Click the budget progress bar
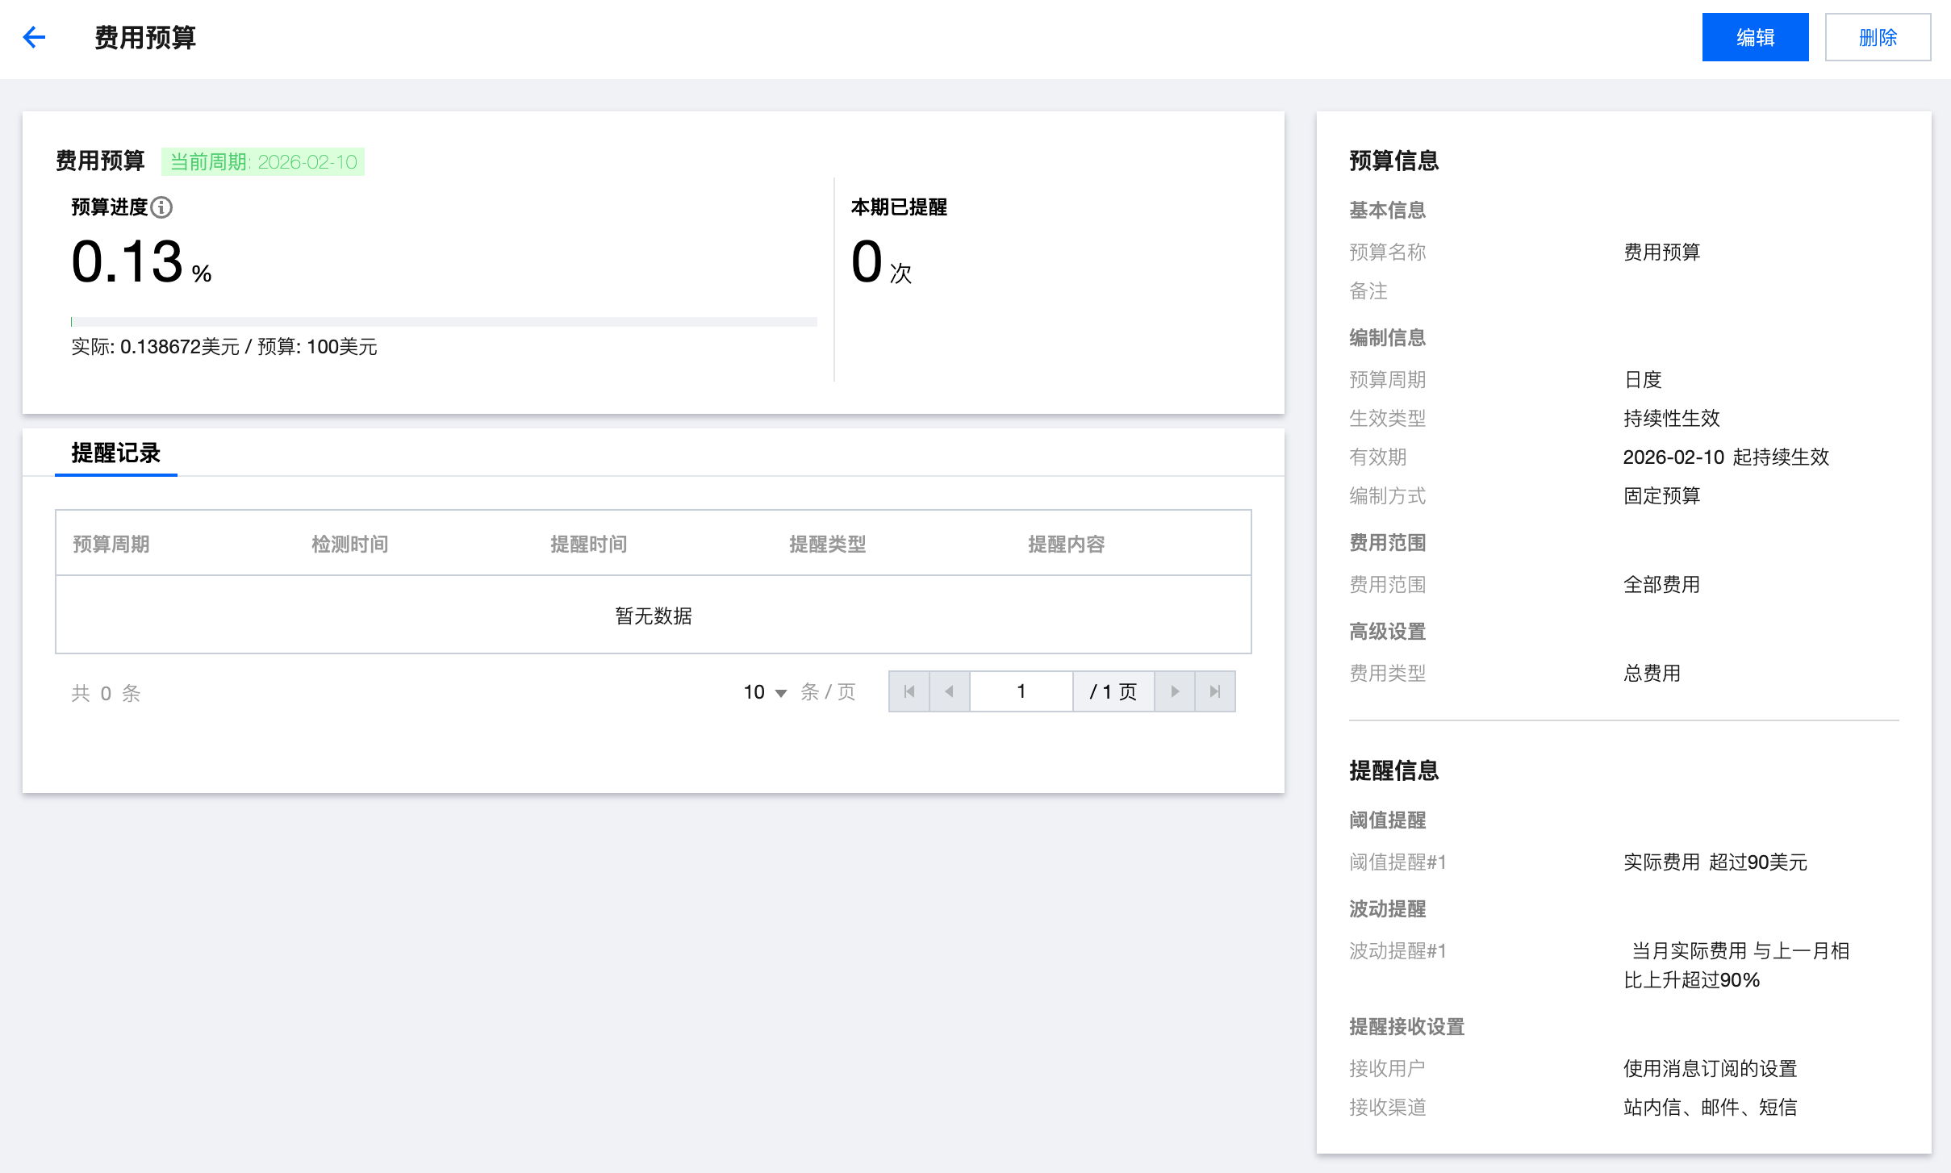The width and height of the screenshot is (1951, 1173). click(444, 322)
